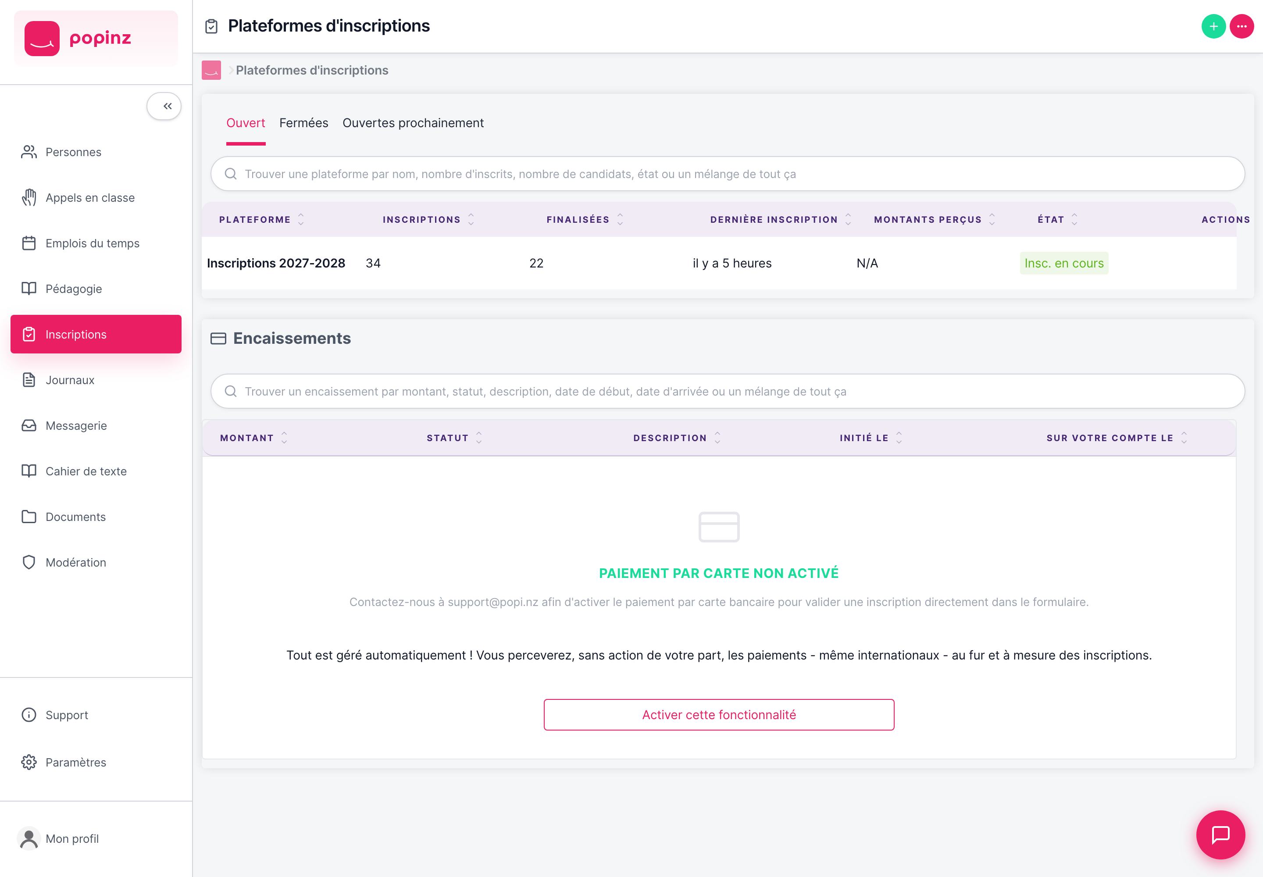This screenshot has height=877, width=1263.
Task: Click the credit card icon beside Encaissements
Action: [218, 339]
